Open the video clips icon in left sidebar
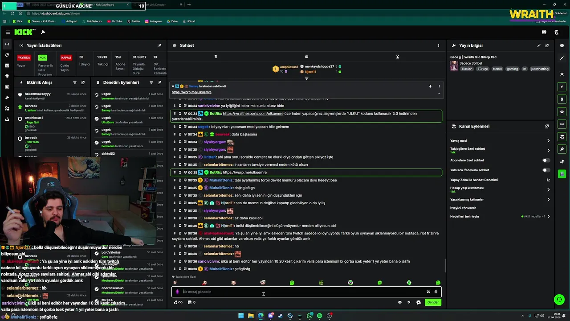 [7, 87]
